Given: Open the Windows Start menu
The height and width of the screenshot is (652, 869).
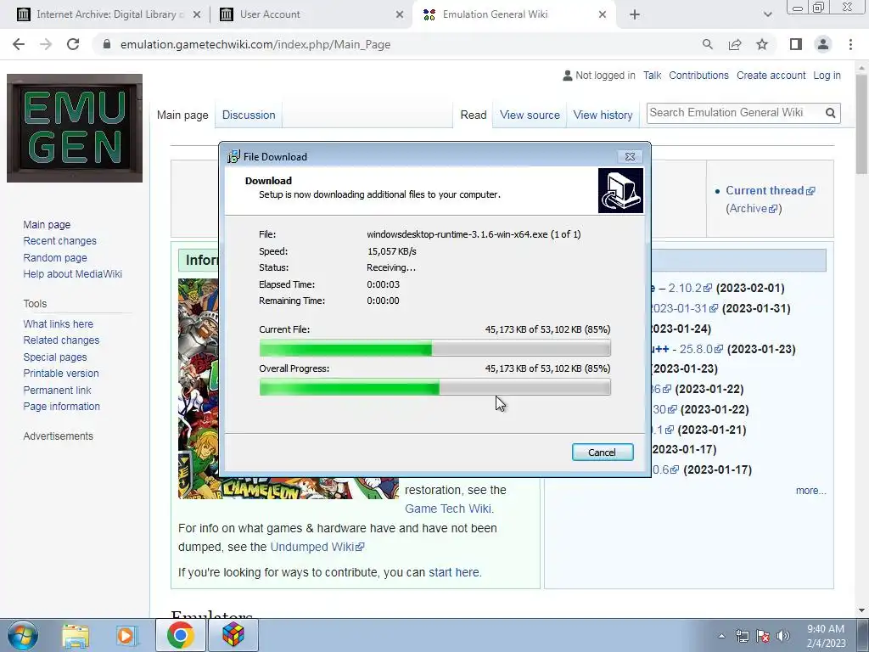Looking at the screenshot, I should [23, 635].
